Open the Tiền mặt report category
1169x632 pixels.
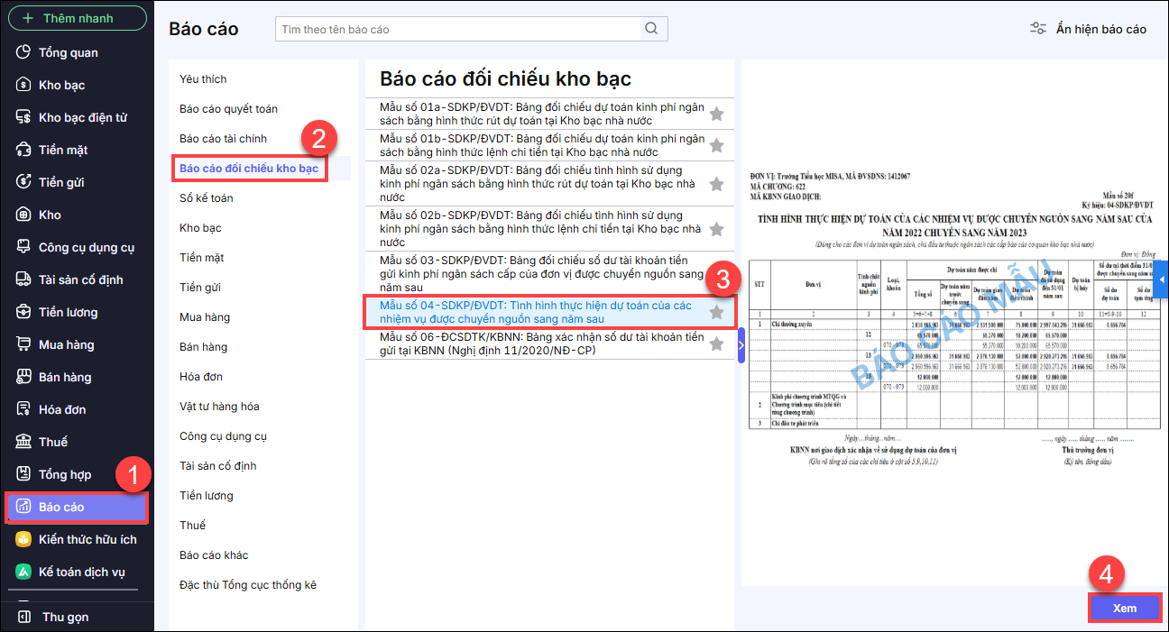[x=202, y=258]
